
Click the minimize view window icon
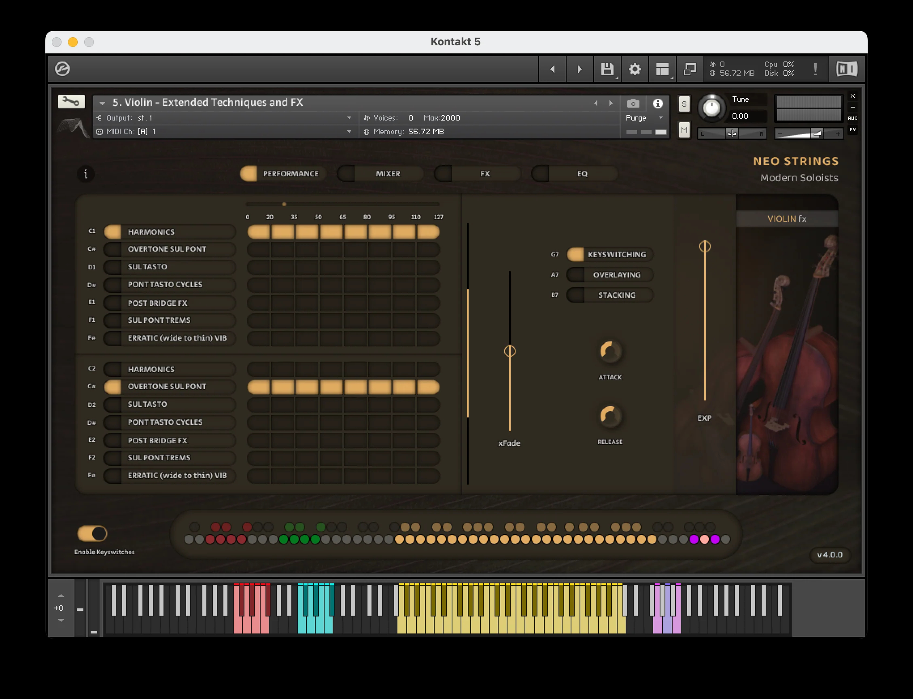pyautogui.click(x=690, y=69)
